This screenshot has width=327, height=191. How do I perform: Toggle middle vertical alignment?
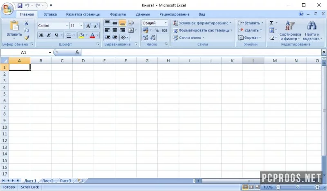tap(115, 23)
